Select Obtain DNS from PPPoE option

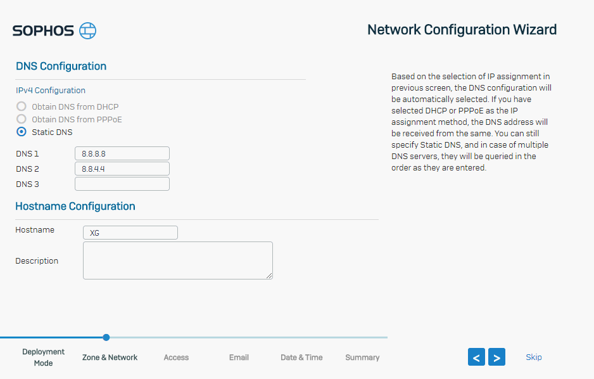click(22, 119)
